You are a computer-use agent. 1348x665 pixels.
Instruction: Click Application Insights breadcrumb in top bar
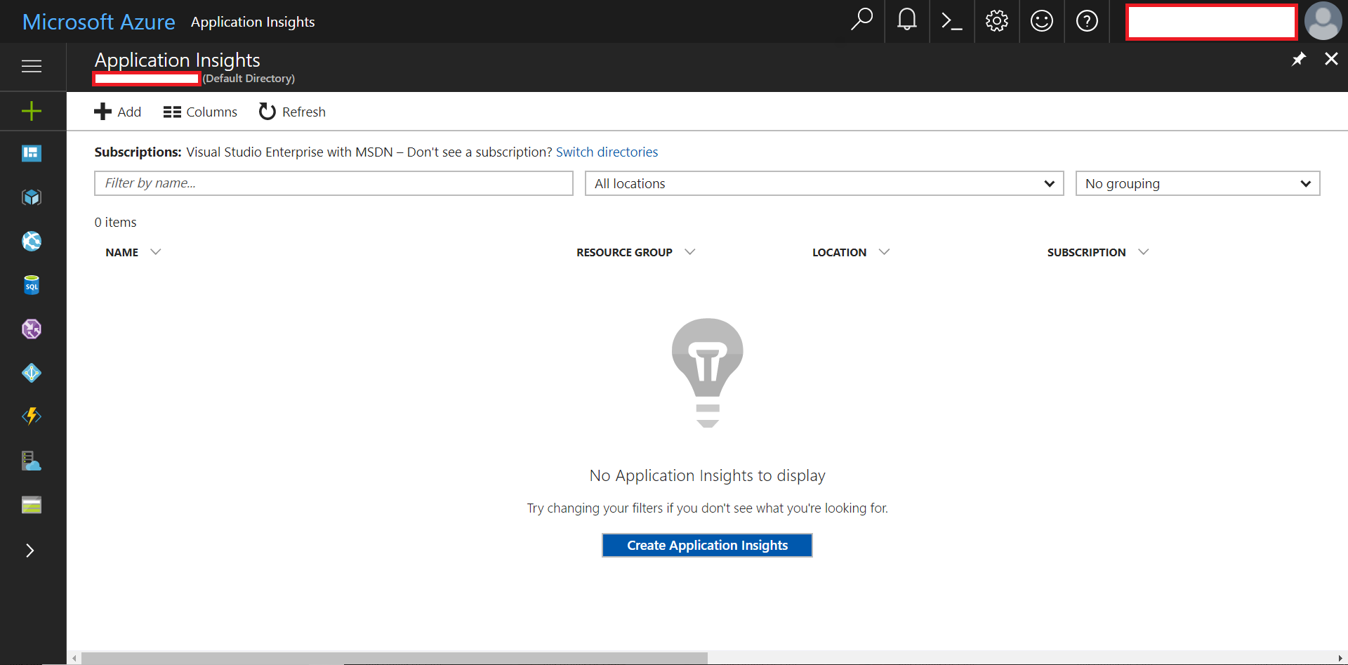253,22
